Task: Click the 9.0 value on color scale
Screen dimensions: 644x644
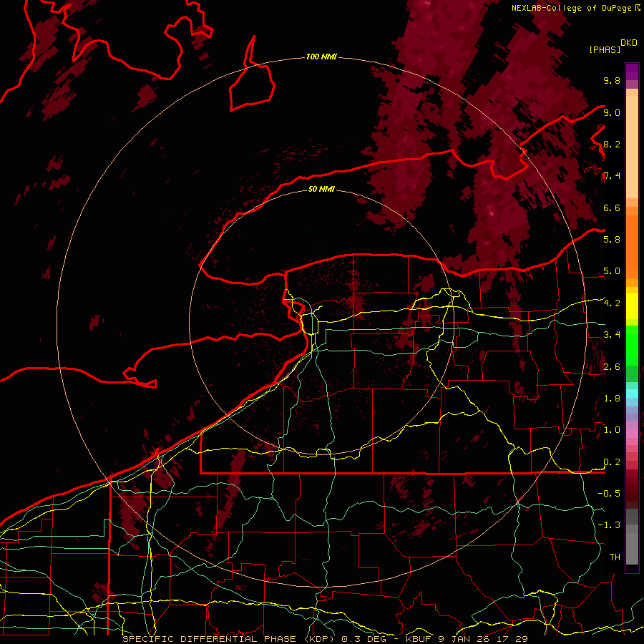Action: coord(612,112)
